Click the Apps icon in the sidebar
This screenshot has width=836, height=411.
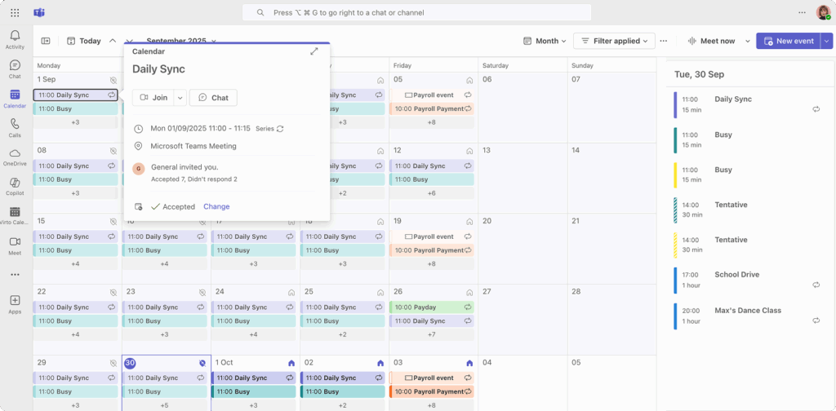[15, 304]
